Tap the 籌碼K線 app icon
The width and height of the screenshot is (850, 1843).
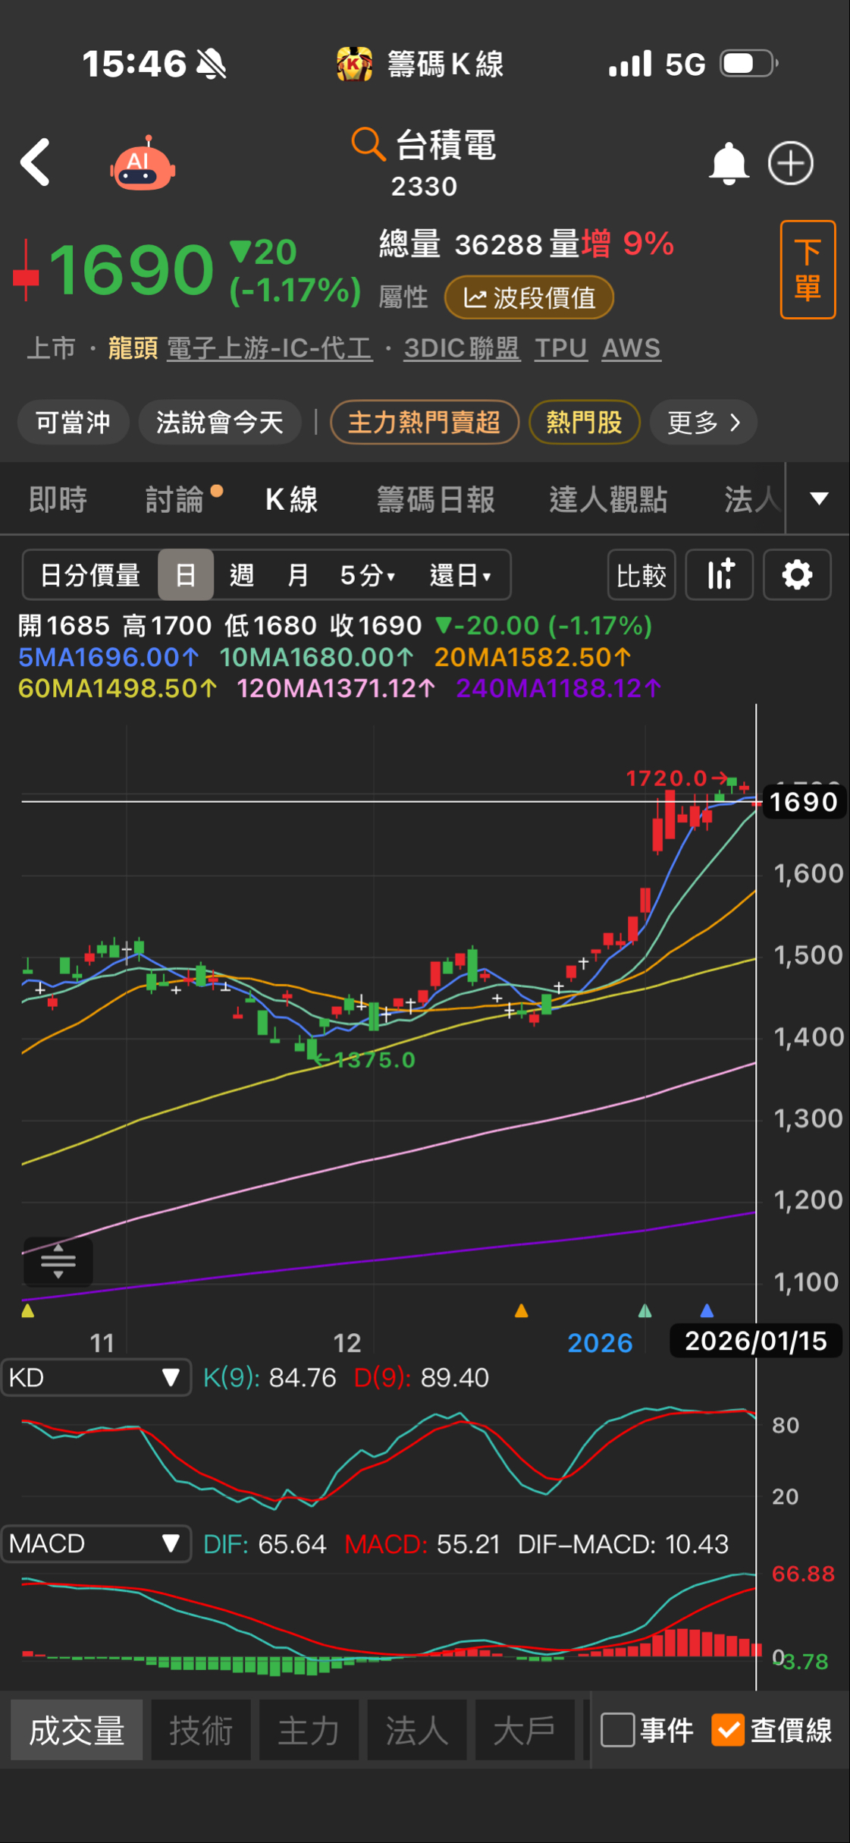(354, 64)
